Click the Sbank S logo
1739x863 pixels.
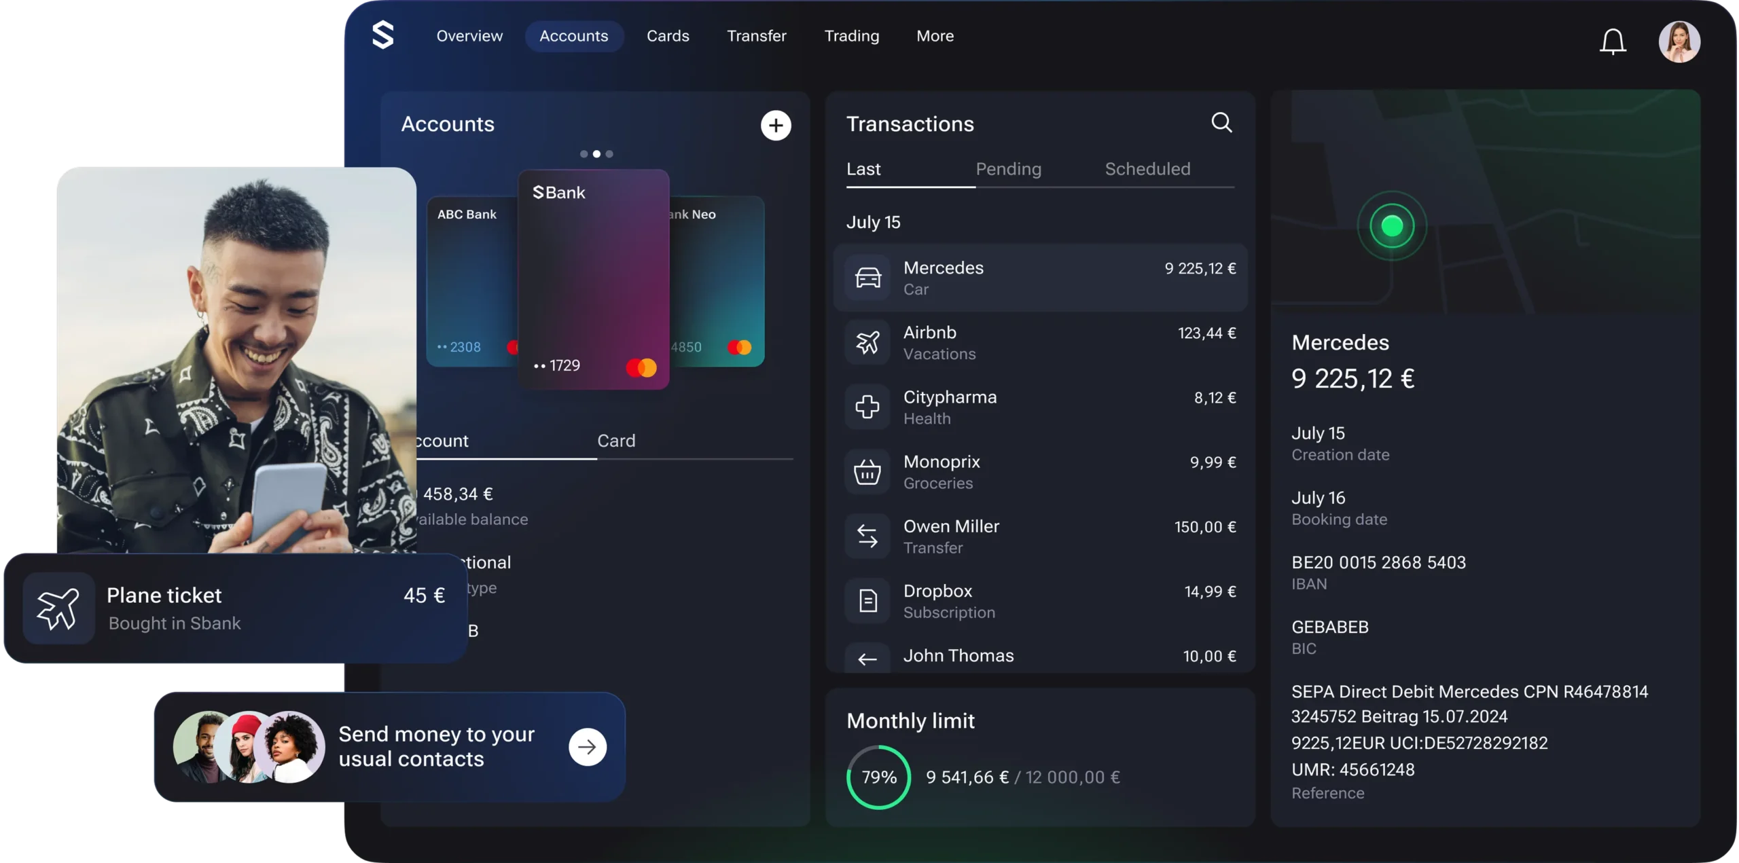383,35
